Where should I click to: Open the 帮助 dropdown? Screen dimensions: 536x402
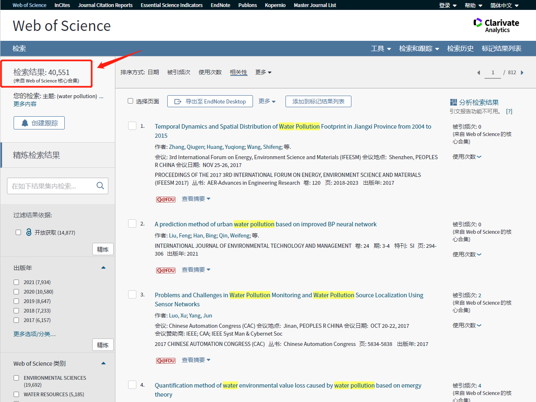[x=473, y=5]
